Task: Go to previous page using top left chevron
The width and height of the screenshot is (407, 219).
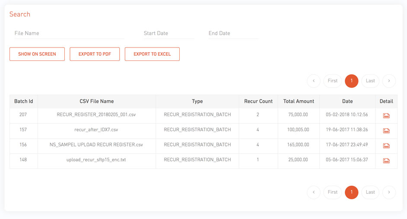Action: [x=314, y=81]
